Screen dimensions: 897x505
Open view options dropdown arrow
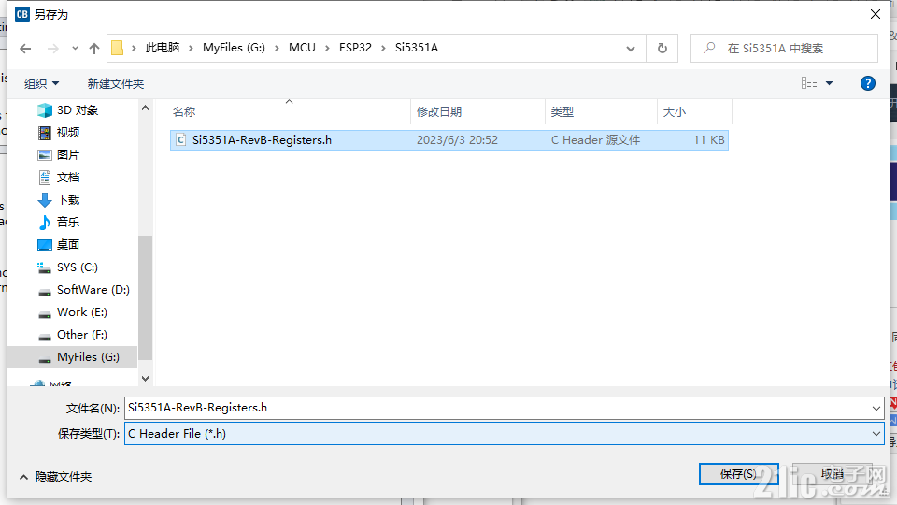tap(829, 83)
